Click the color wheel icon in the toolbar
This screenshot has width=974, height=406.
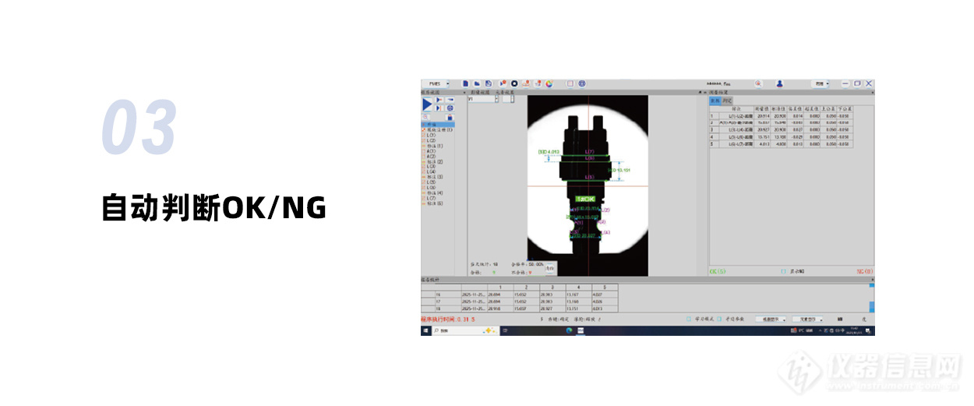549,83
